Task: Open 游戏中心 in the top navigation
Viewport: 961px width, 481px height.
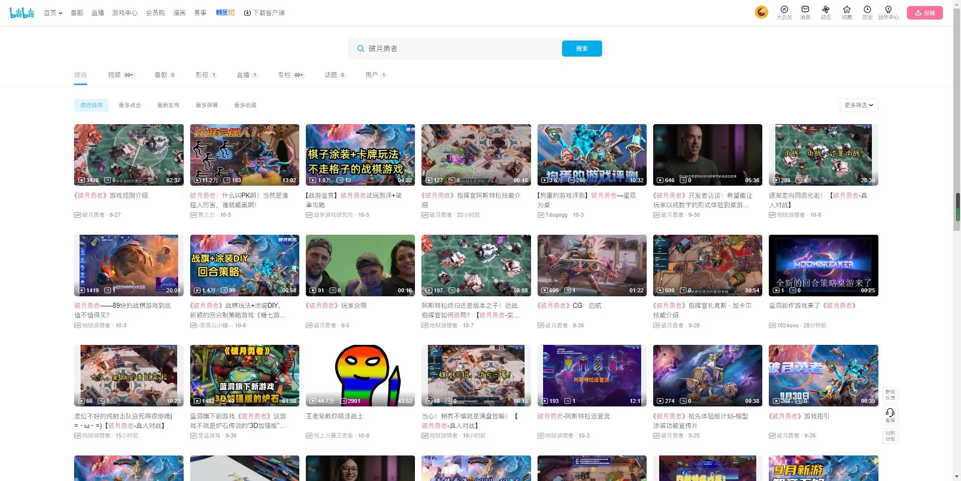Action: 125,13
